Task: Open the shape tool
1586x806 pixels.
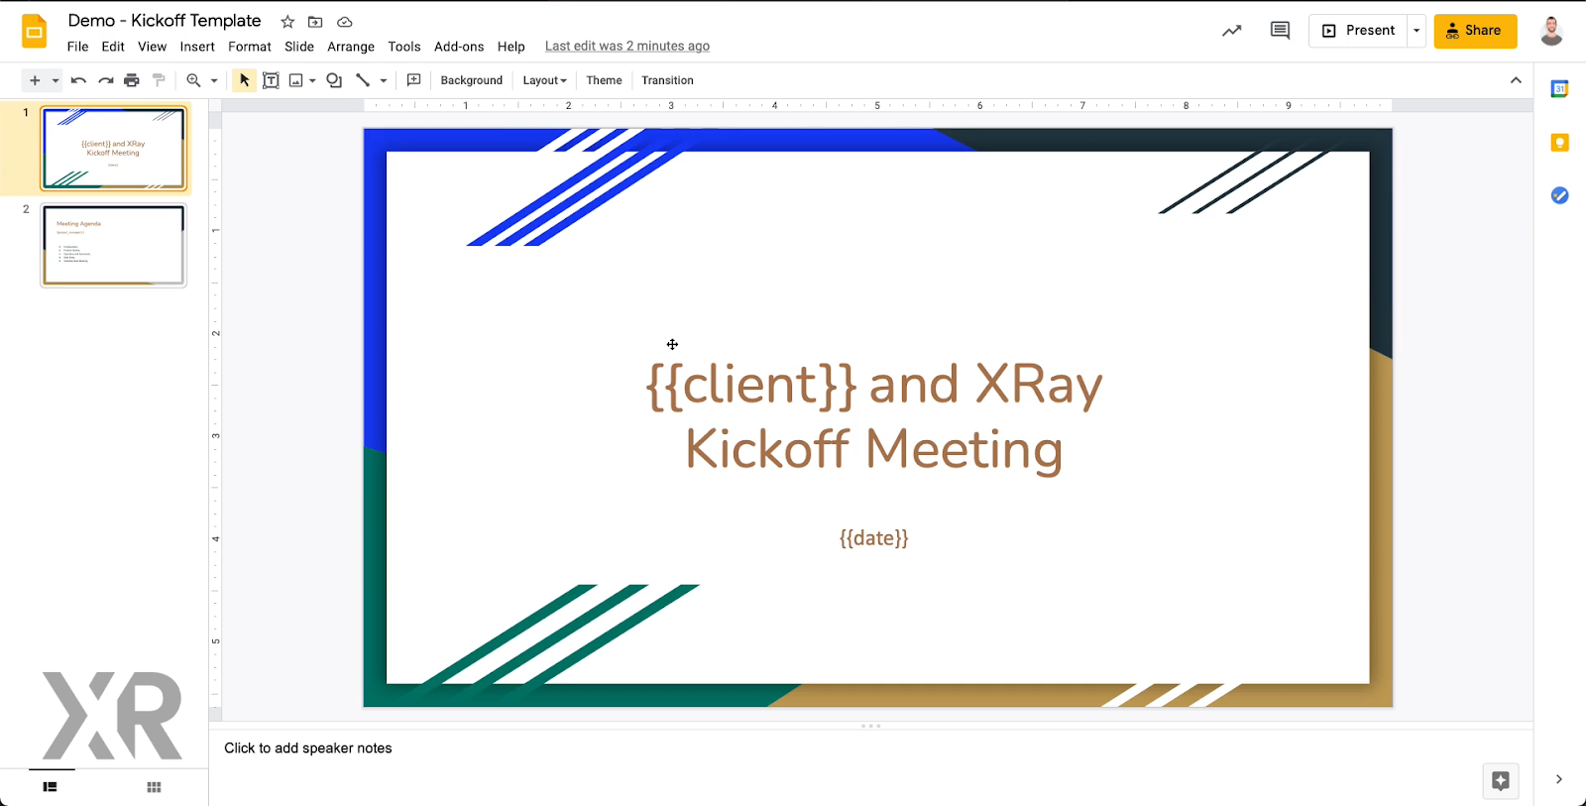Action: 334,80
